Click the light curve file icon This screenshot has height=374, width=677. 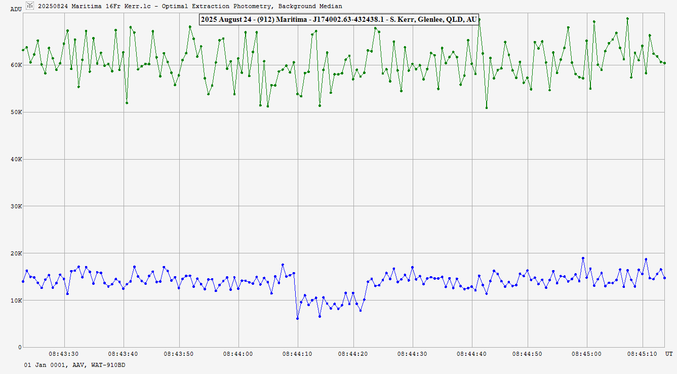pyautogui.click(x=30, y=6)
